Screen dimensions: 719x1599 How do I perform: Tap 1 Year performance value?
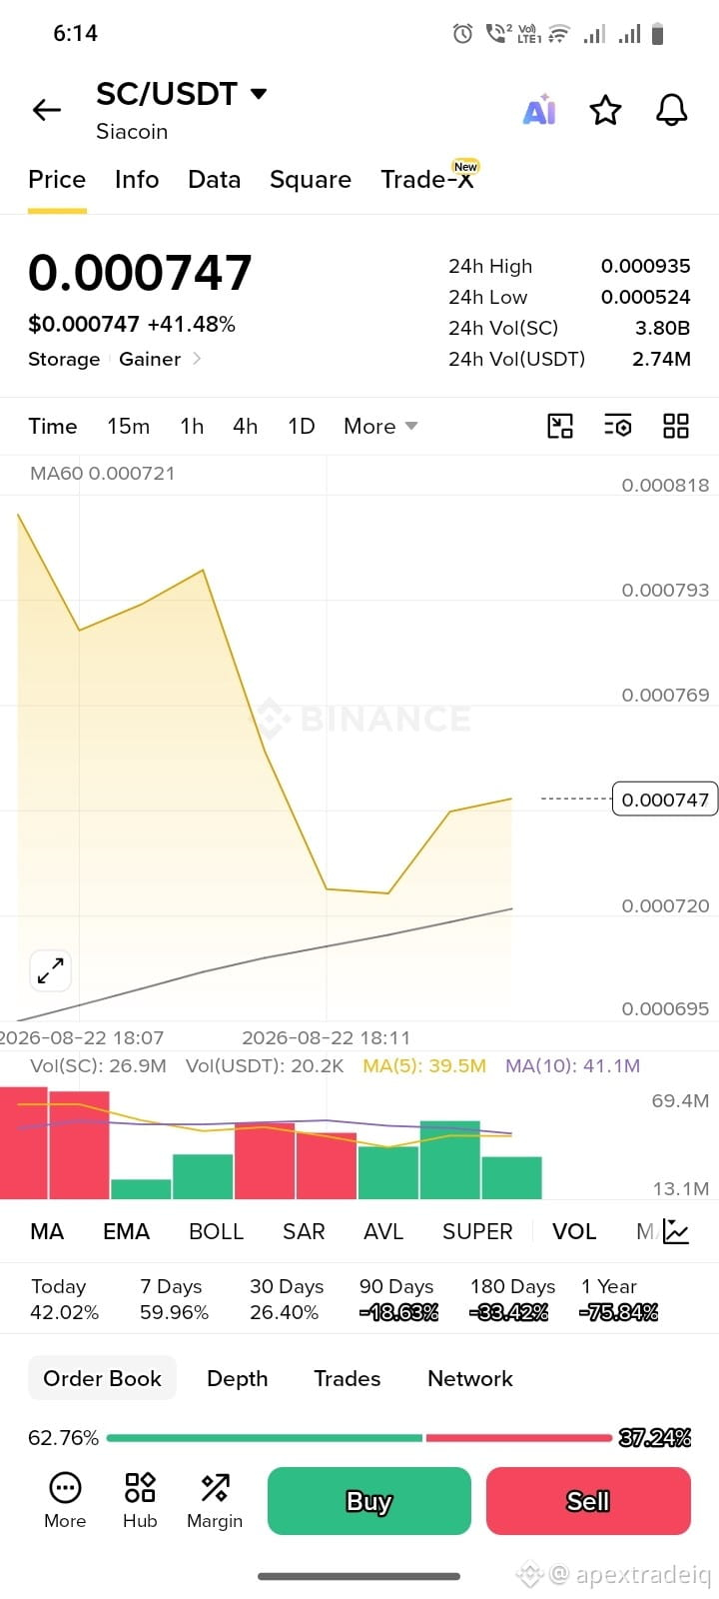[619, 1312]
